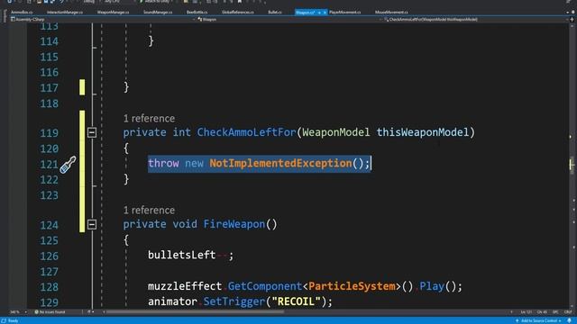Switch to the GlobalReferences.cs tab
The width and height of the screenshot is (577, 324).
coord(238,13)
